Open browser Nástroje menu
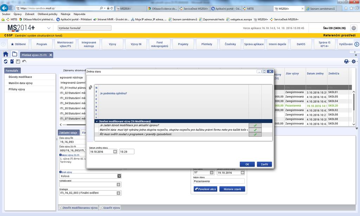The height and width of the screenshot is (216, 360). coord(66,14)
